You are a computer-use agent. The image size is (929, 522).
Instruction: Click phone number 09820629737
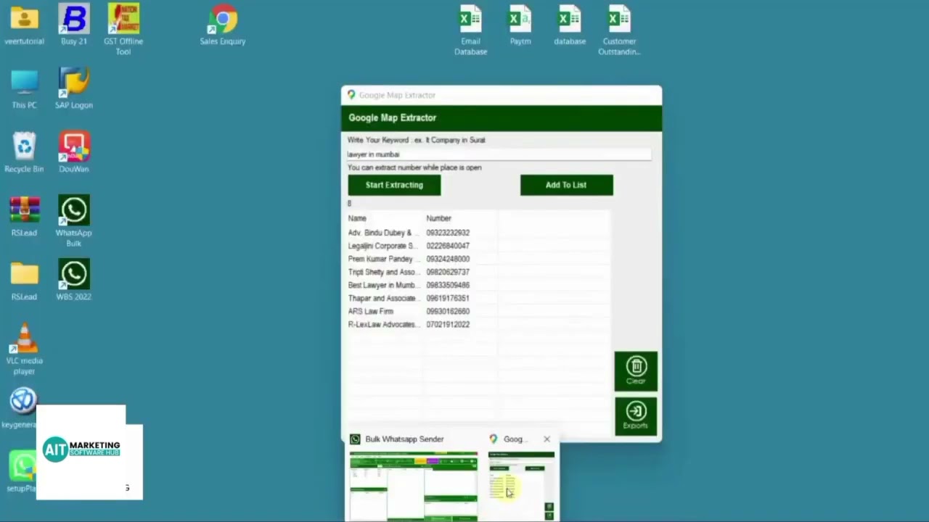(448, 272)
